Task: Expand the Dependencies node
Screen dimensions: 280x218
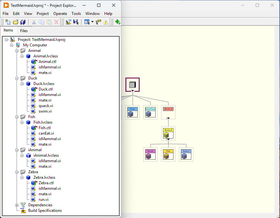Action: 17,205
